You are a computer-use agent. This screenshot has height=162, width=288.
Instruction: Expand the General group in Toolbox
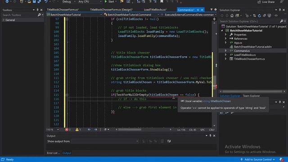[x=4, y=20]
